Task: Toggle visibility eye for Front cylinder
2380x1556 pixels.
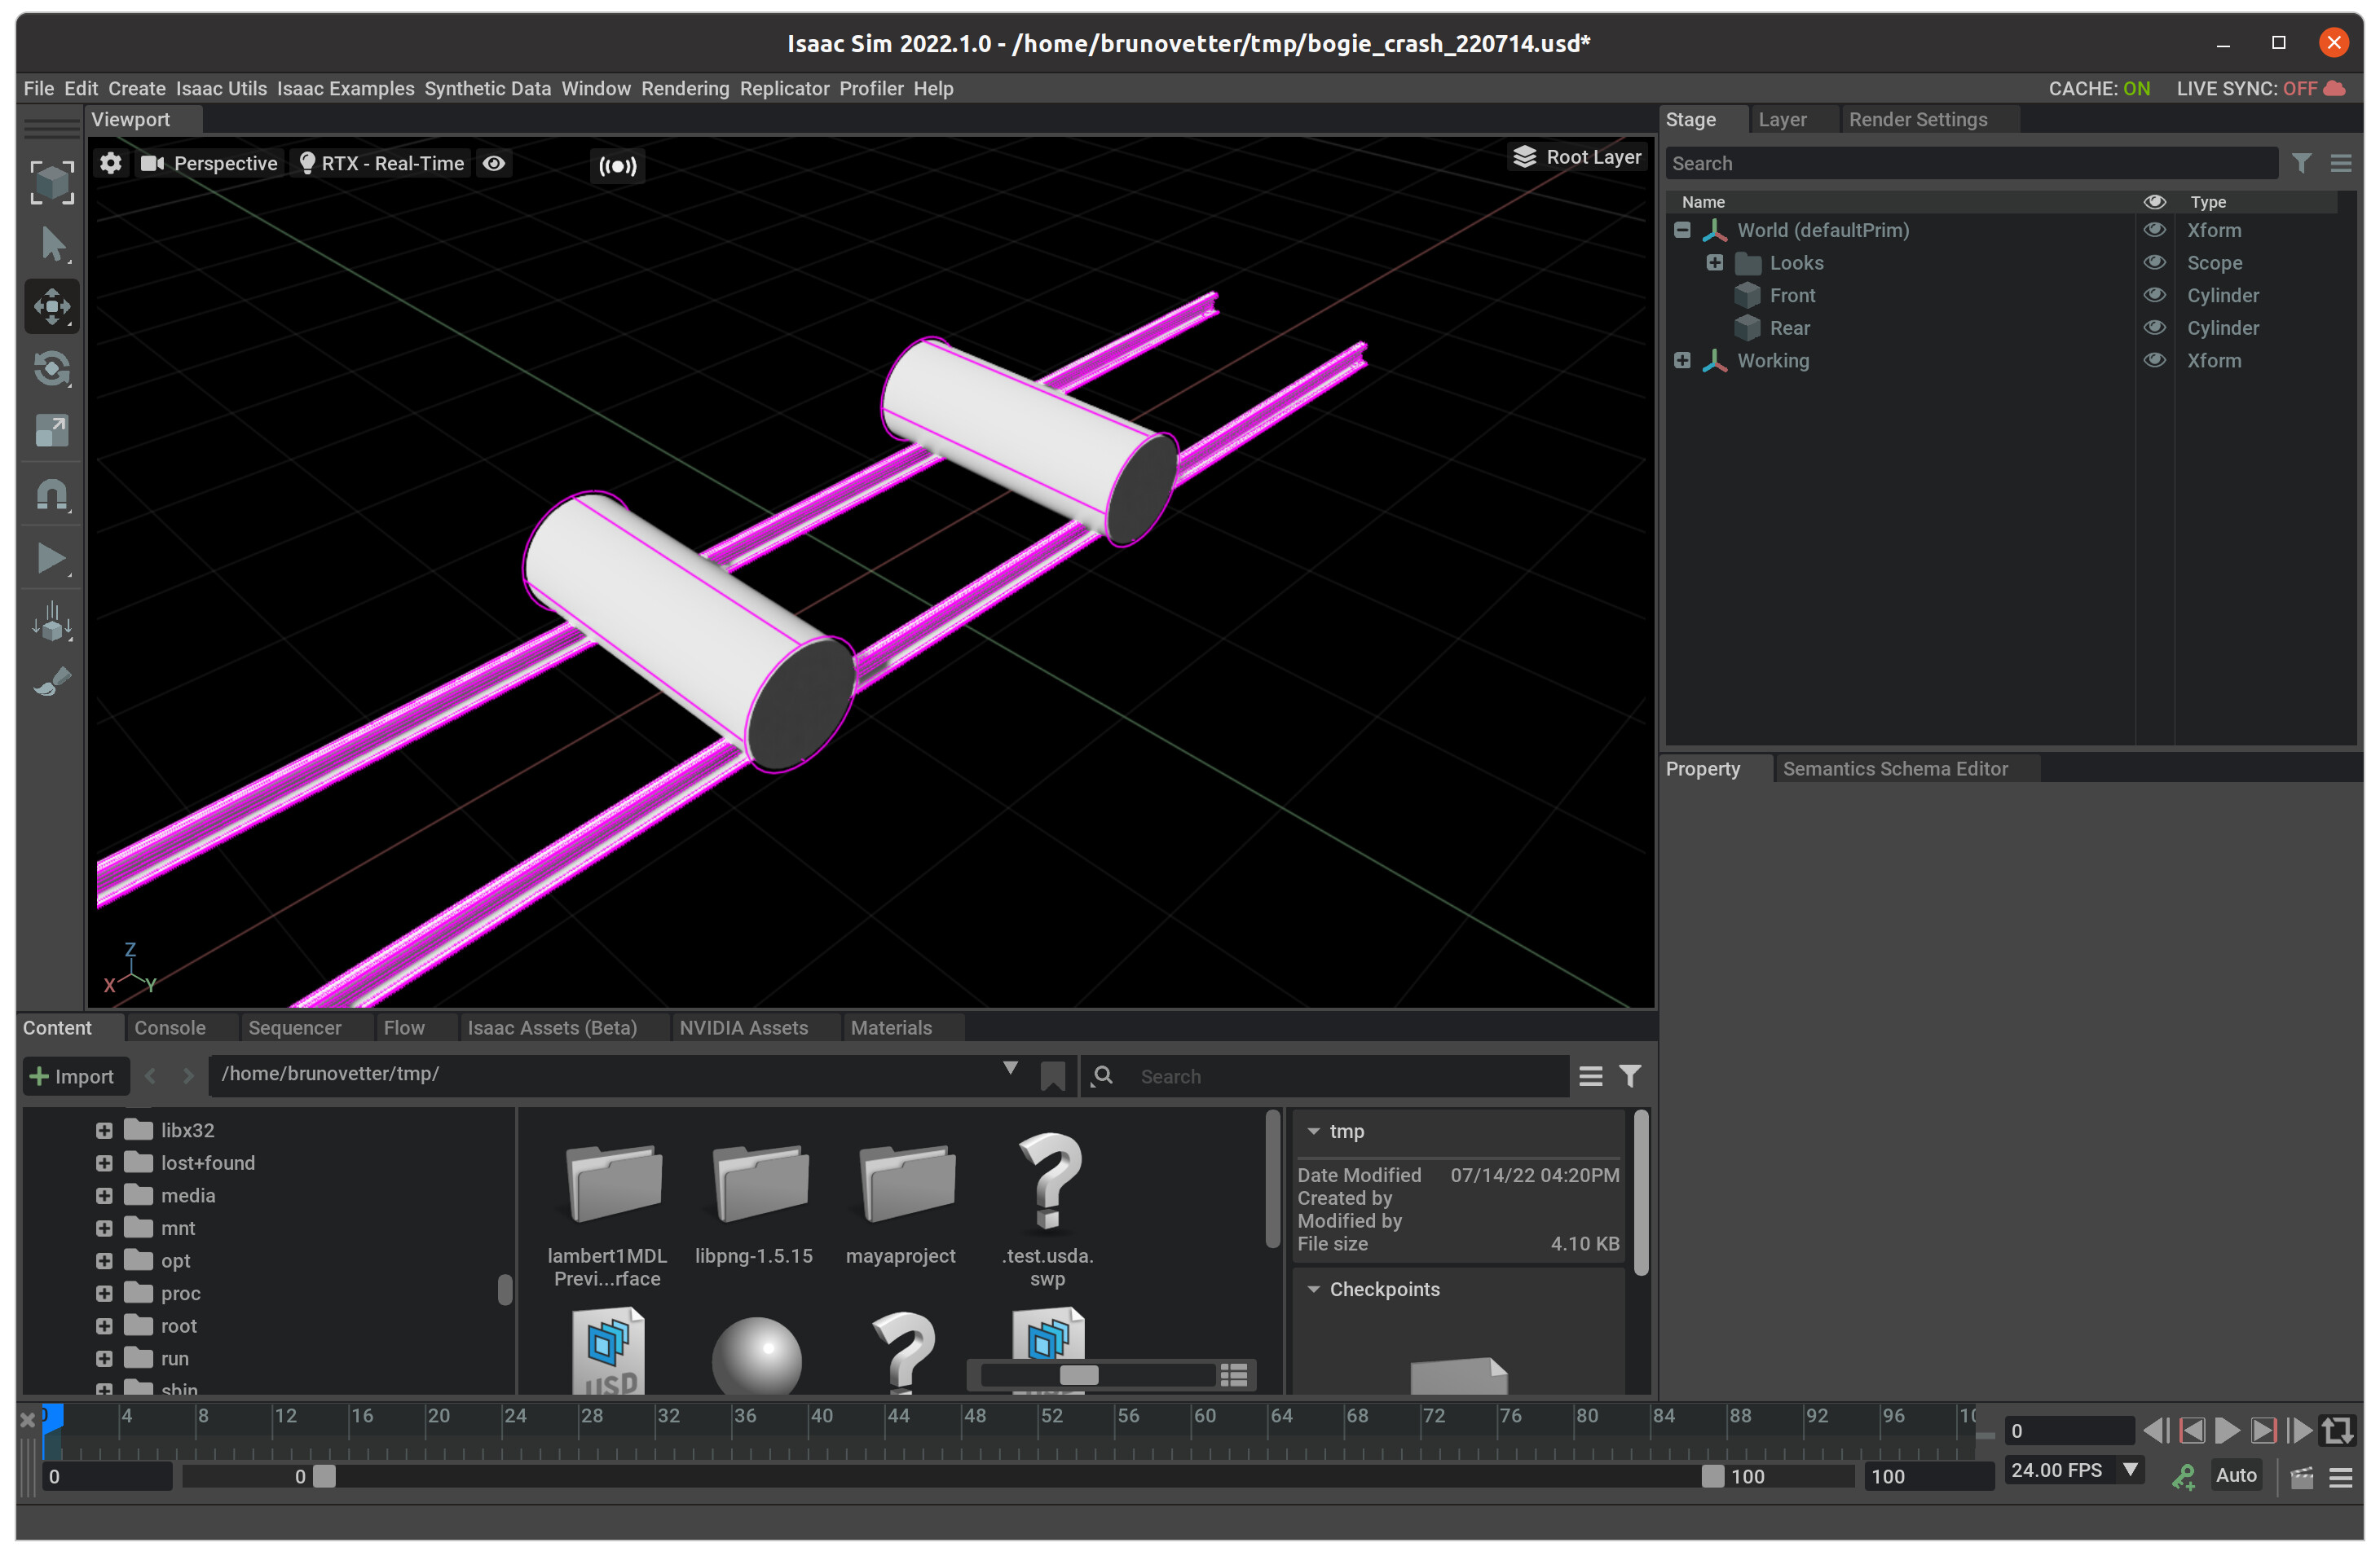Action: tap(2154, 296)
